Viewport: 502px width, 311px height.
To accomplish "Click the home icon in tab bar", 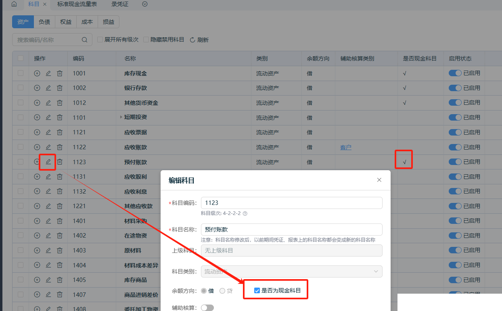I will 14,4.
